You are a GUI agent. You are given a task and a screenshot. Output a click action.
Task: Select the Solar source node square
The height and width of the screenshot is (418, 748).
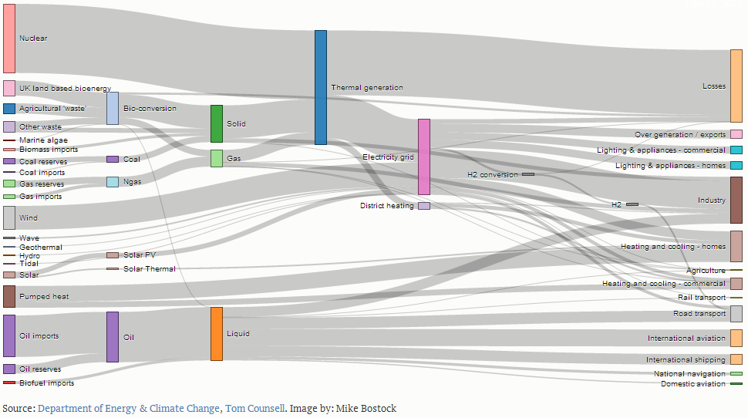pyautogui.click(x=9, y=275)
